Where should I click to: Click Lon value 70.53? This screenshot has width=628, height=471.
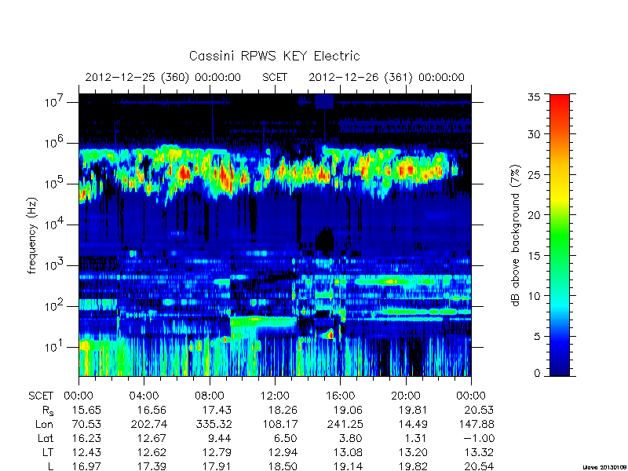[86, 424]
